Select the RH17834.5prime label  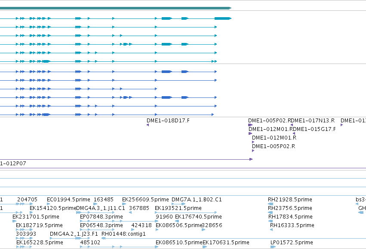[290, 217]
